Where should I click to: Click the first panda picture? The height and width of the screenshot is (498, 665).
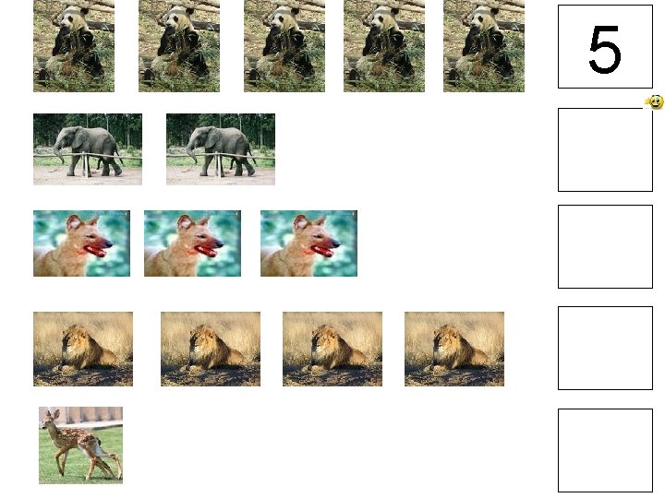[74, 46]
